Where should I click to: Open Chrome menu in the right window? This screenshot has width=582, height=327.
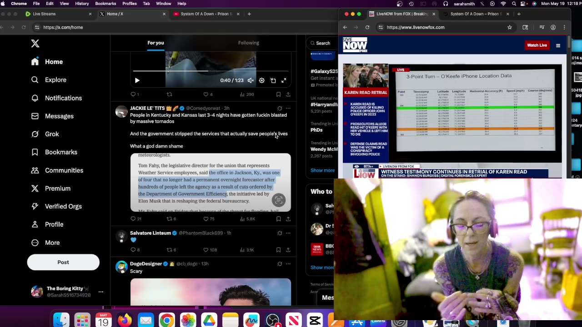coord(564,27)
